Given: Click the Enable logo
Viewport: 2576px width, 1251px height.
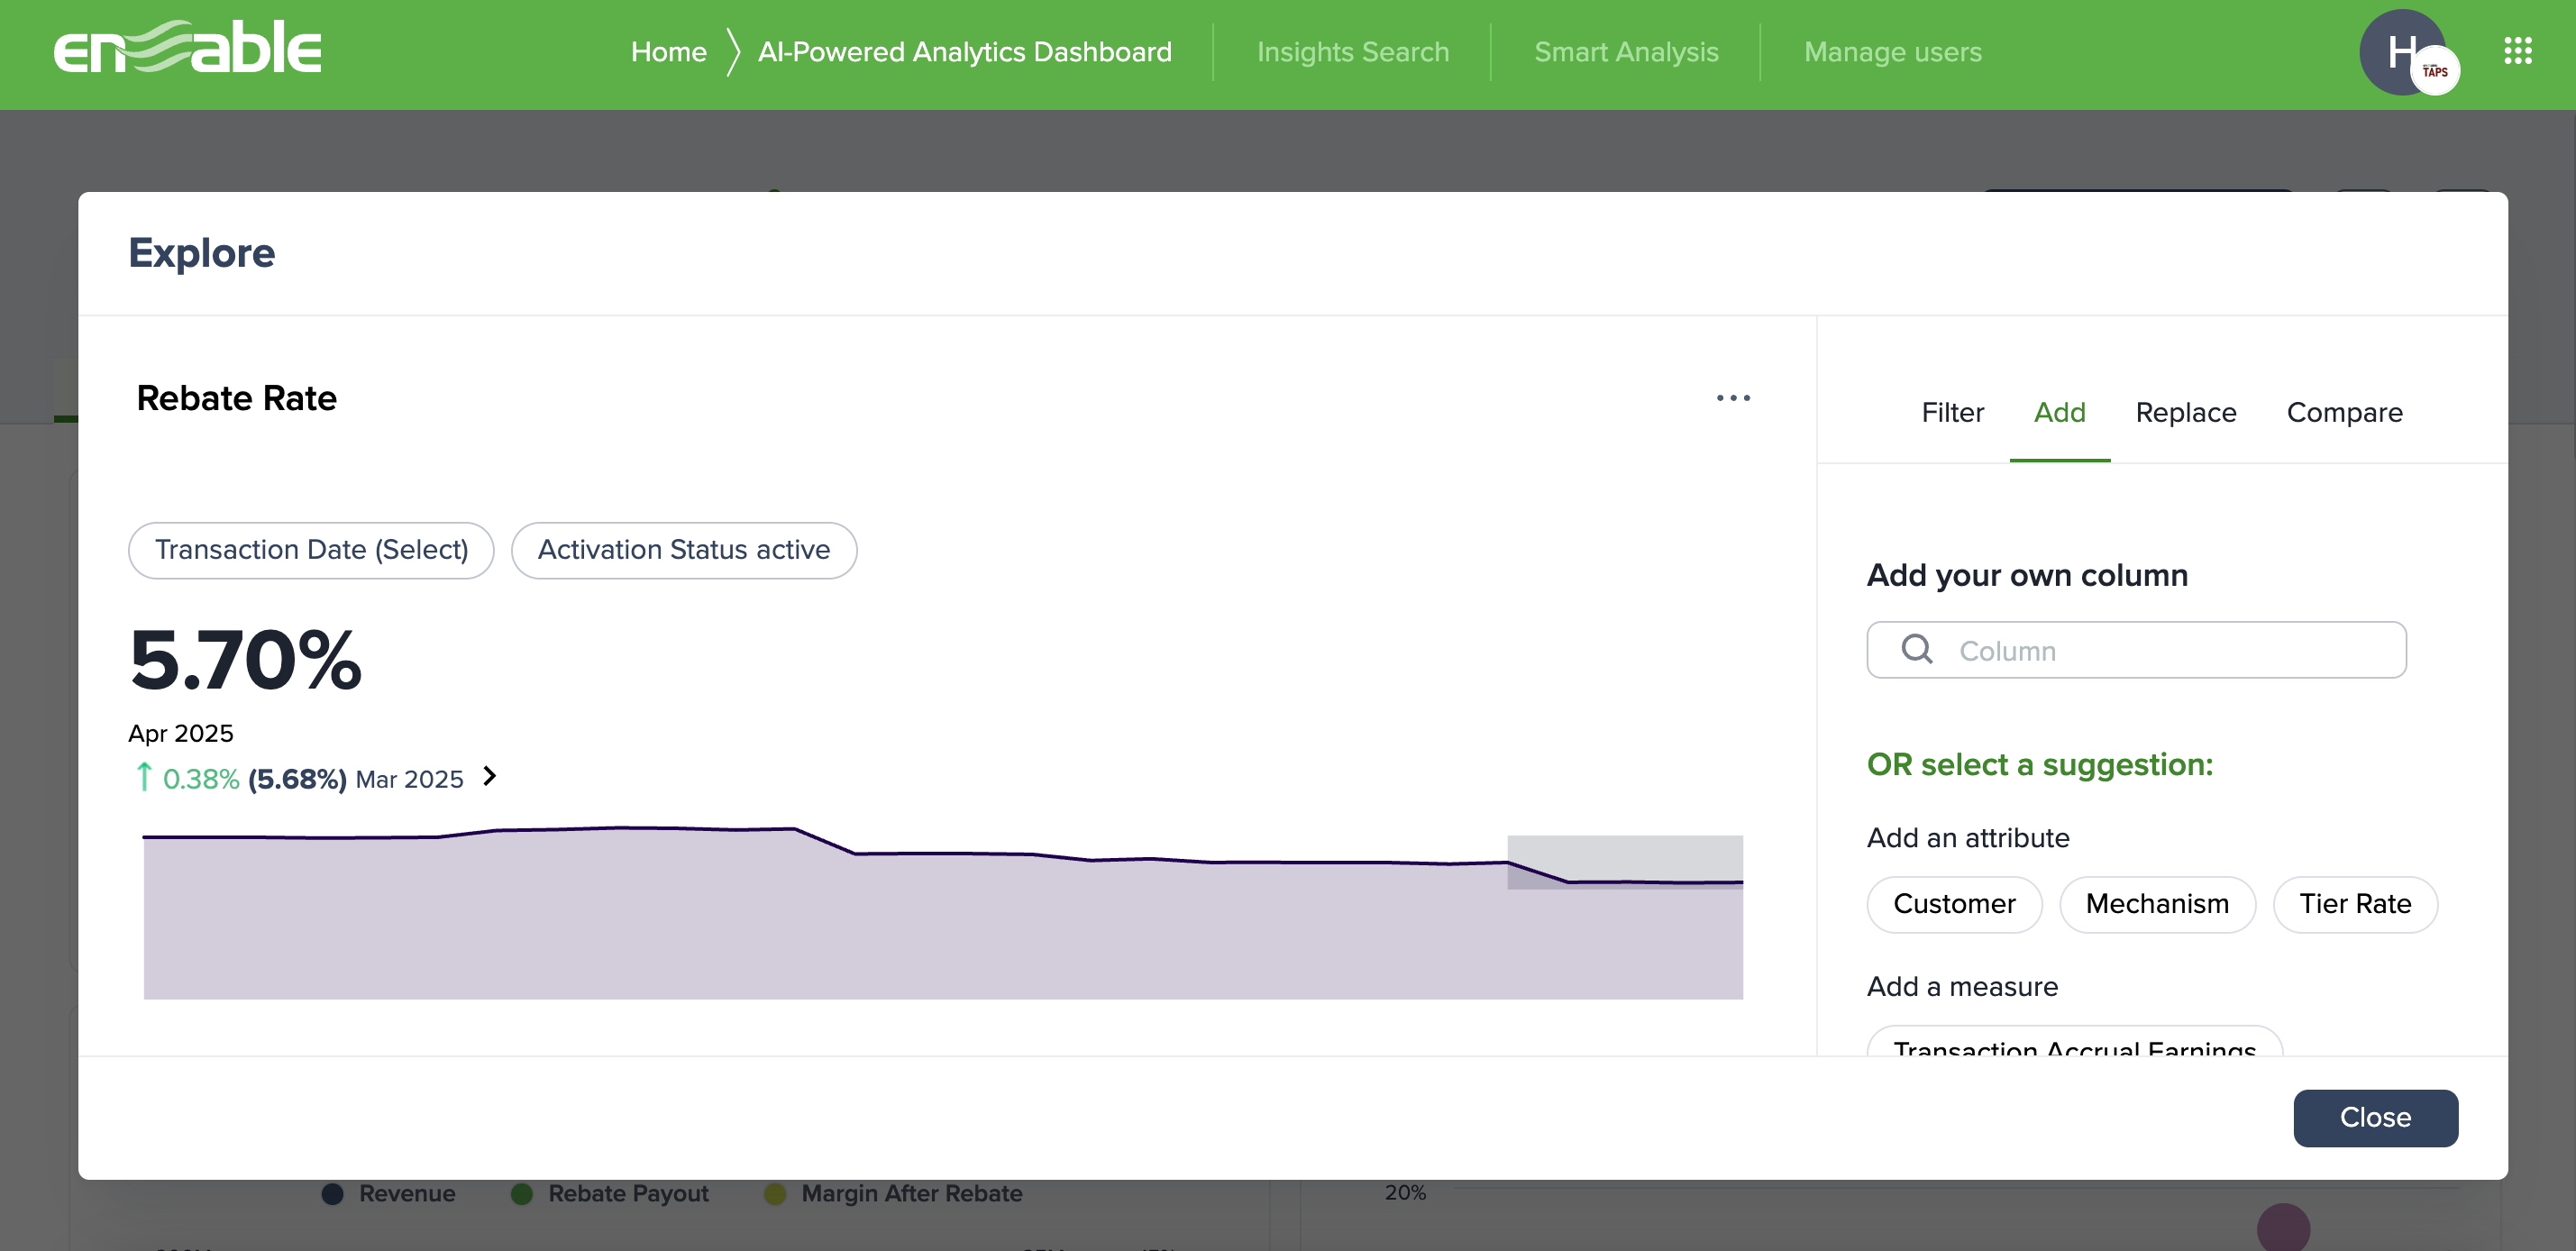Looking at the screenshot, I should (187, 46).
